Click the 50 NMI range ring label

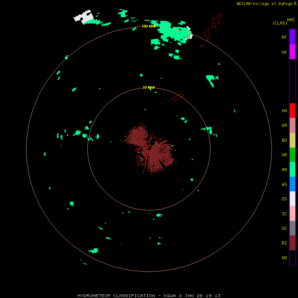coord(149,87)
